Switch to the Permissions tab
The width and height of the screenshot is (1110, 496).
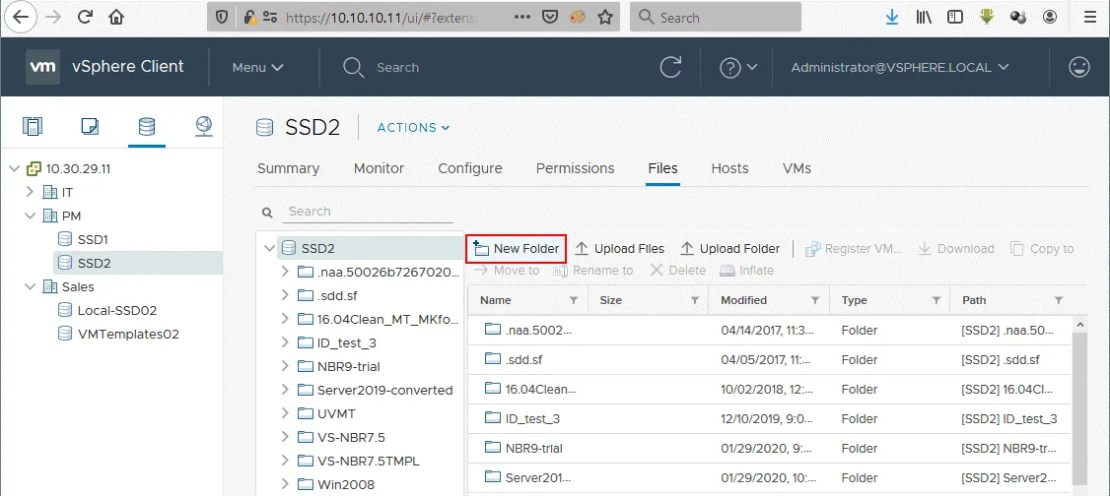click(575, 168)
